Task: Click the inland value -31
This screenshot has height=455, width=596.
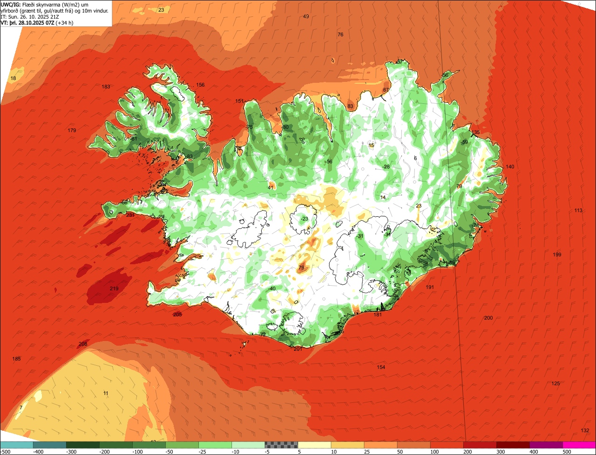Action: pos(359,236)
